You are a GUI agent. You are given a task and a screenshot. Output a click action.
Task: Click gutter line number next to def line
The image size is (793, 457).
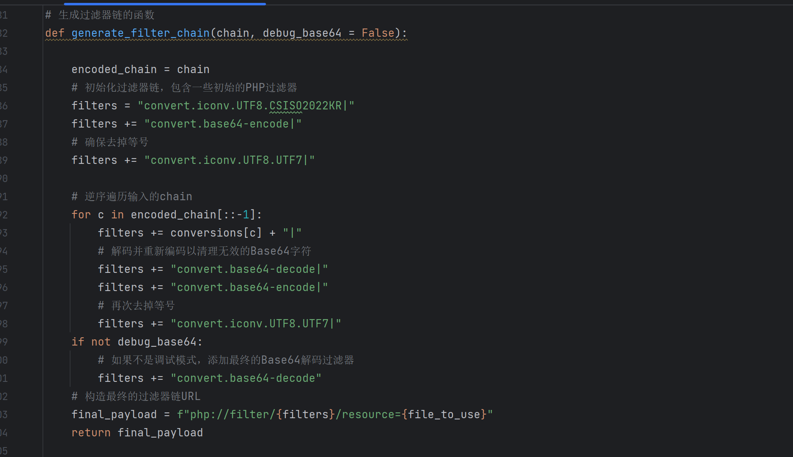click(4, 33)
